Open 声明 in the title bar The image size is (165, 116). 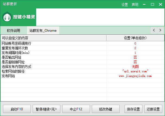coord(135,5)
